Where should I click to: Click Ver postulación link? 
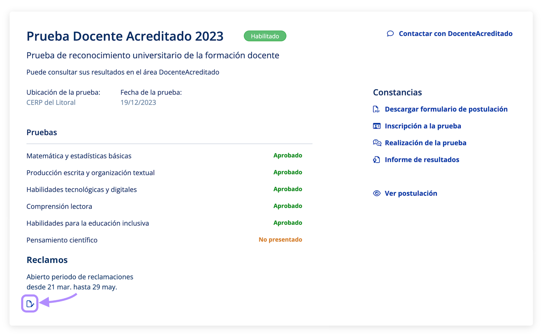point(411,193)
